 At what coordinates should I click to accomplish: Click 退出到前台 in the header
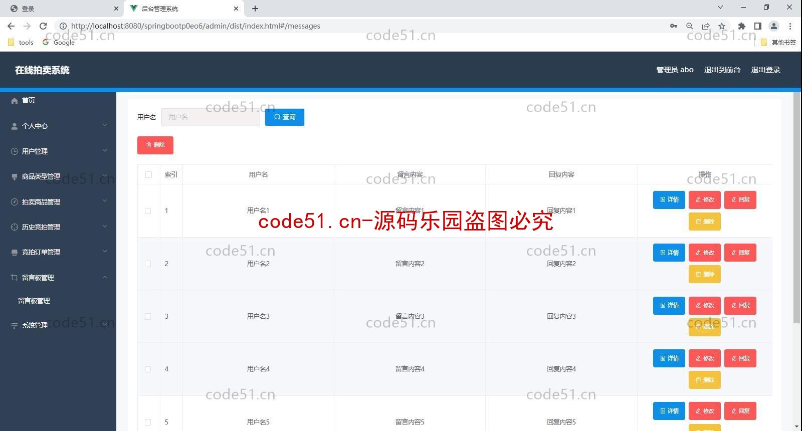point(722,70)
